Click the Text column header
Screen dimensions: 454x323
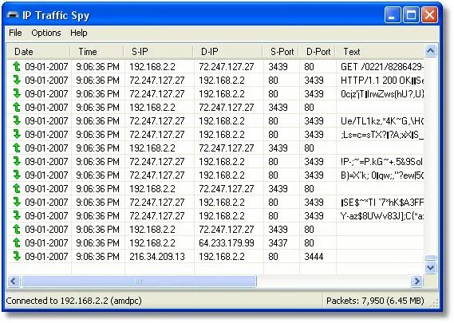click(380, 52)
